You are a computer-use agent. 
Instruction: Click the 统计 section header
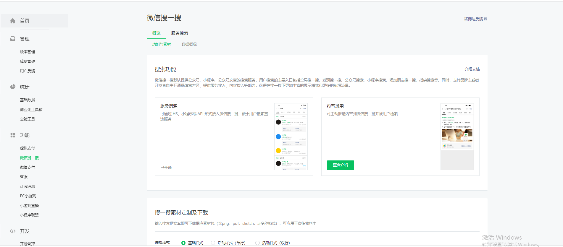click(25, 87)
